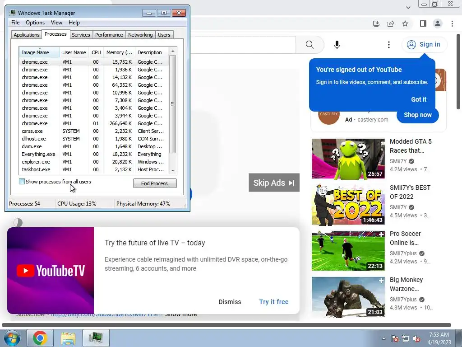Screen dimensions: 462x347
Task: Click the End Process button
Action: pyautogui.click(x=155, y=183)
